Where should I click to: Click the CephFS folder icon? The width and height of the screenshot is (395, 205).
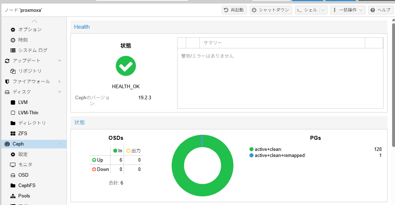tap(13, 185)
